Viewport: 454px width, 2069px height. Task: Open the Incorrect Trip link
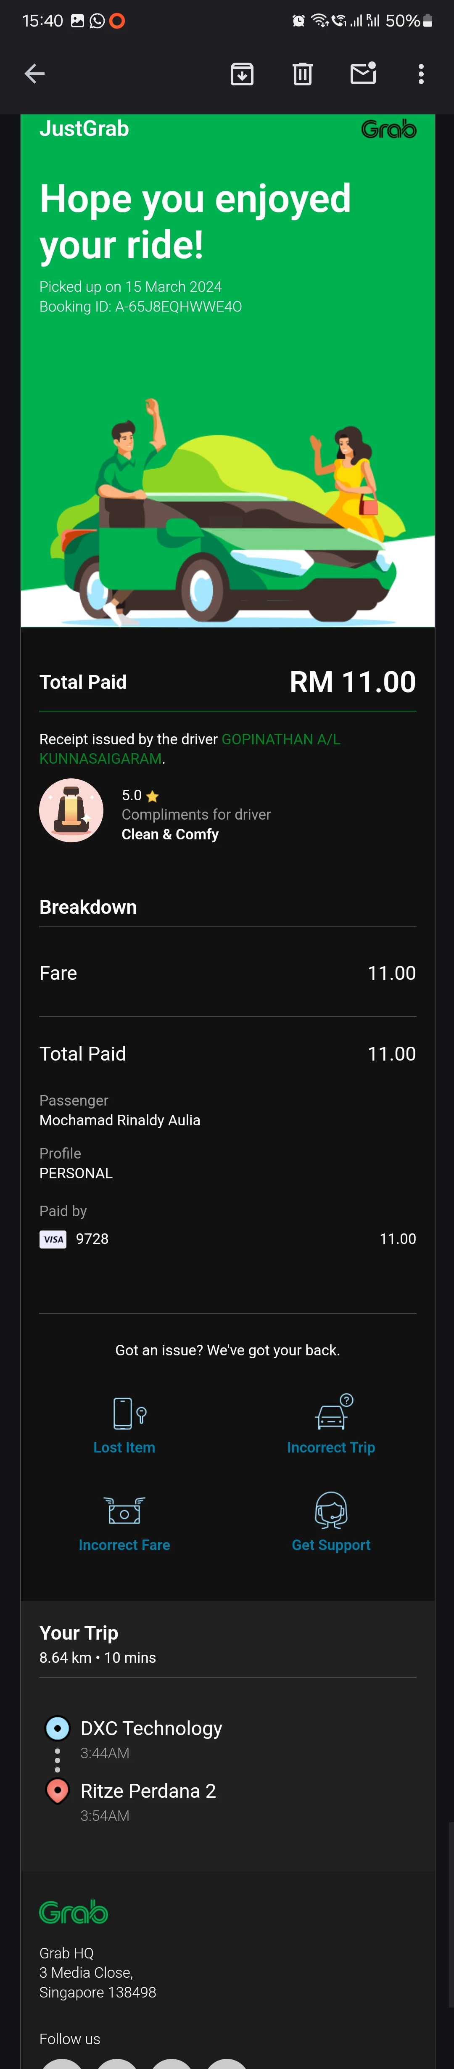click(x=331, y=1447)
